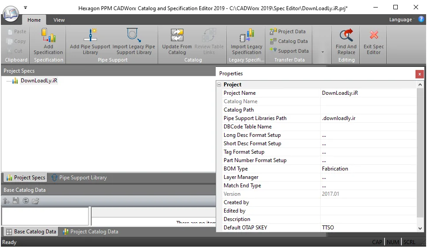Select the Version property row
This screenshot has width=427, height=248.
(319, 194)
